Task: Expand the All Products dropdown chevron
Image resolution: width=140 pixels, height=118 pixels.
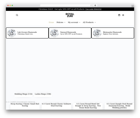Action: (x=95, y=22)
